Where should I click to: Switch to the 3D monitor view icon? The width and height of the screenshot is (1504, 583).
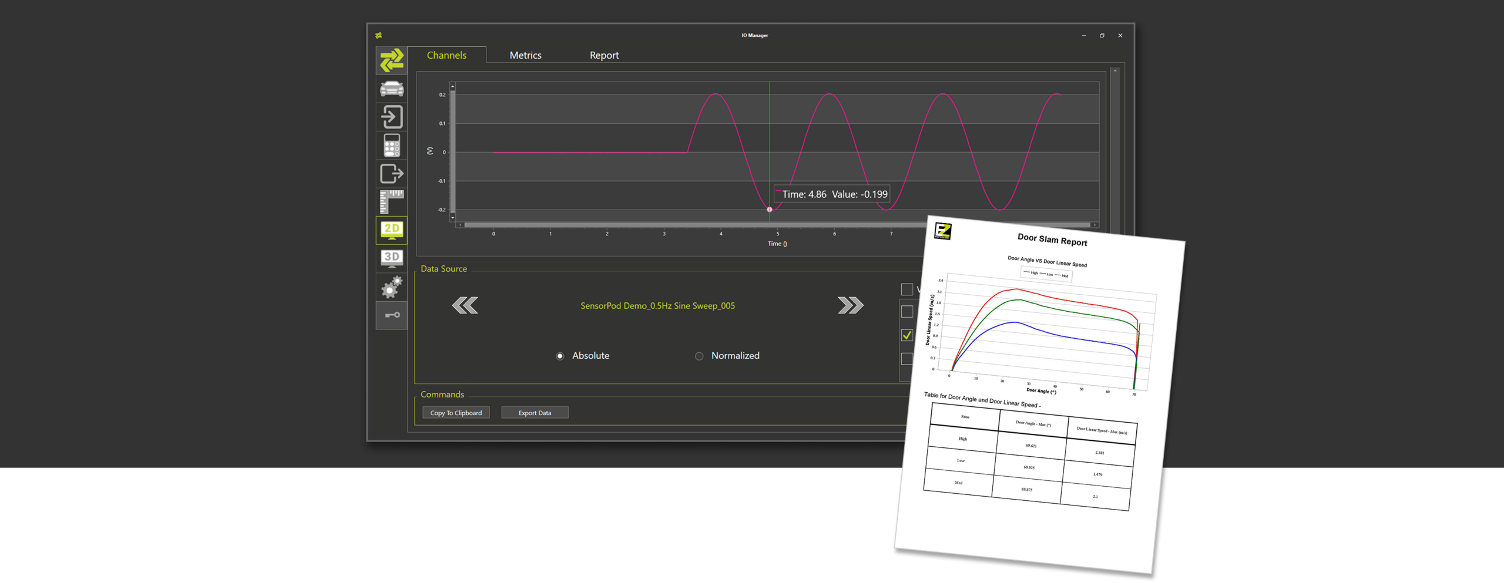(391, 258)
